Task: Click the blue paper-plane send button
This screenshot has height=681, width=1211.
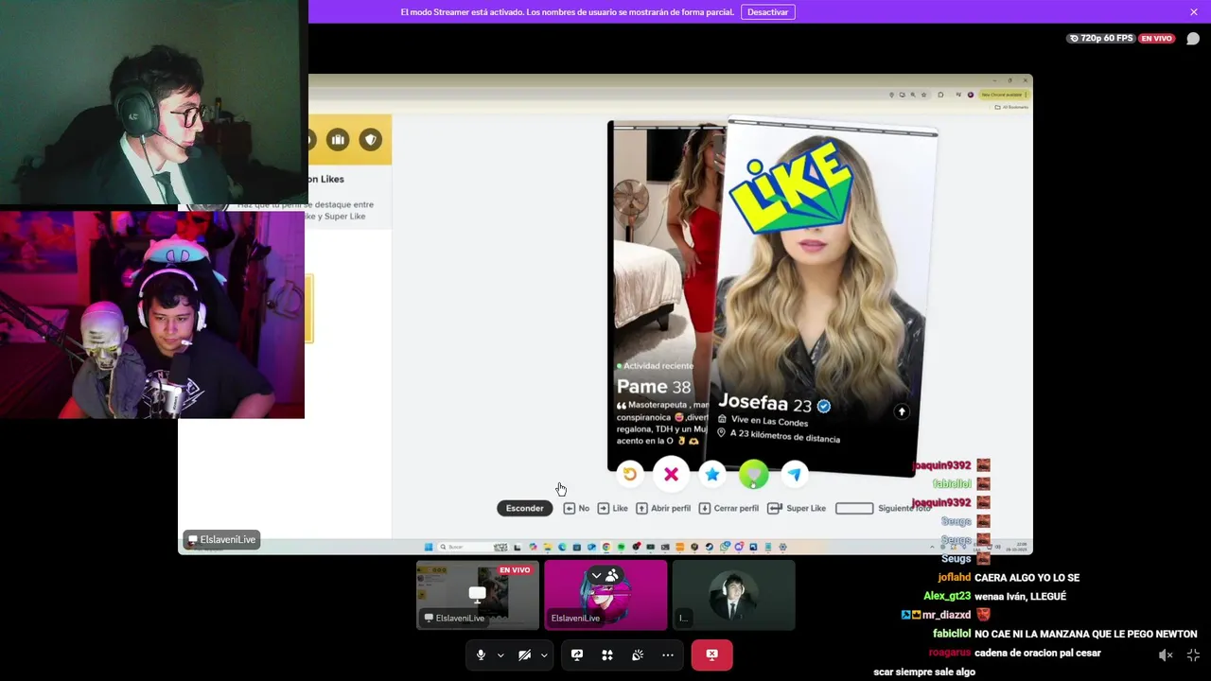Action: [795, 475]
